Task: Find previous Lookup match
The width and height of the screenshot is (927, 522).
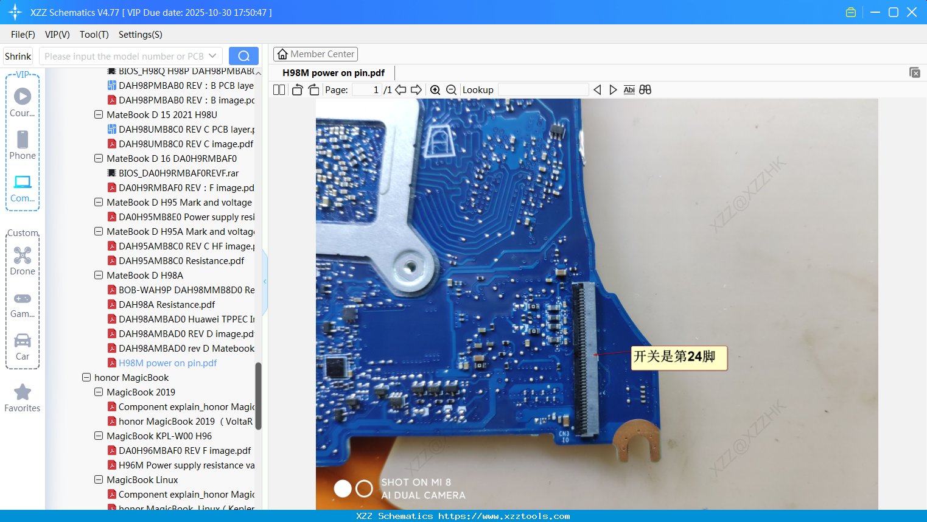Action: coord(597,90)
